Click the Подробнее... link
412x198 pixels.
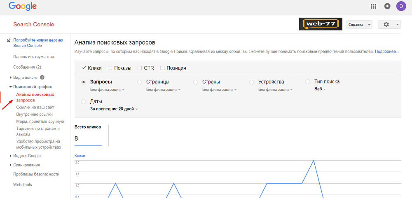coord(387,52)
